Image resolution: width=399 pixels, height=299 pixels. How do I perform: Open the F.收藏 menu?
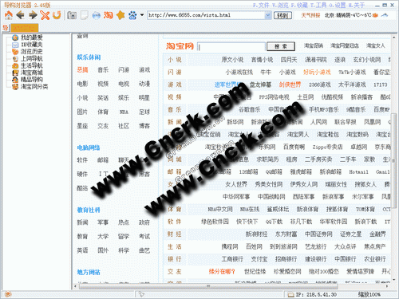point(299,5)
